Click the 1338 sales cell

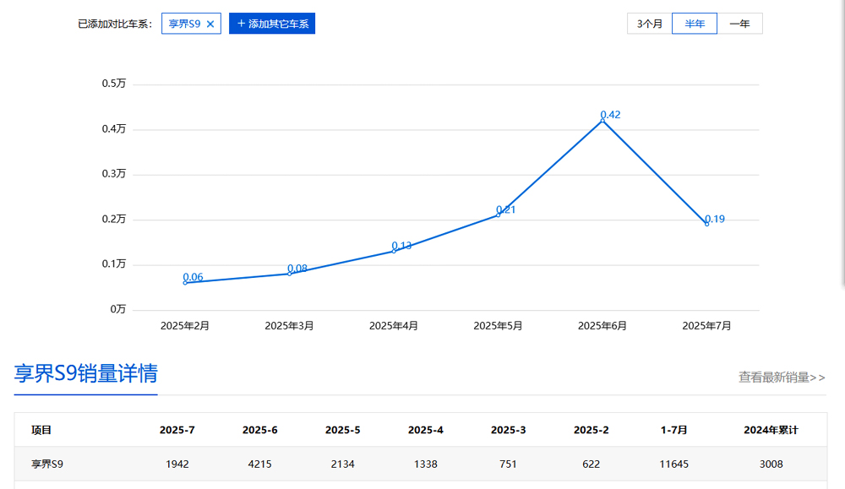click(x=426, y=465)
